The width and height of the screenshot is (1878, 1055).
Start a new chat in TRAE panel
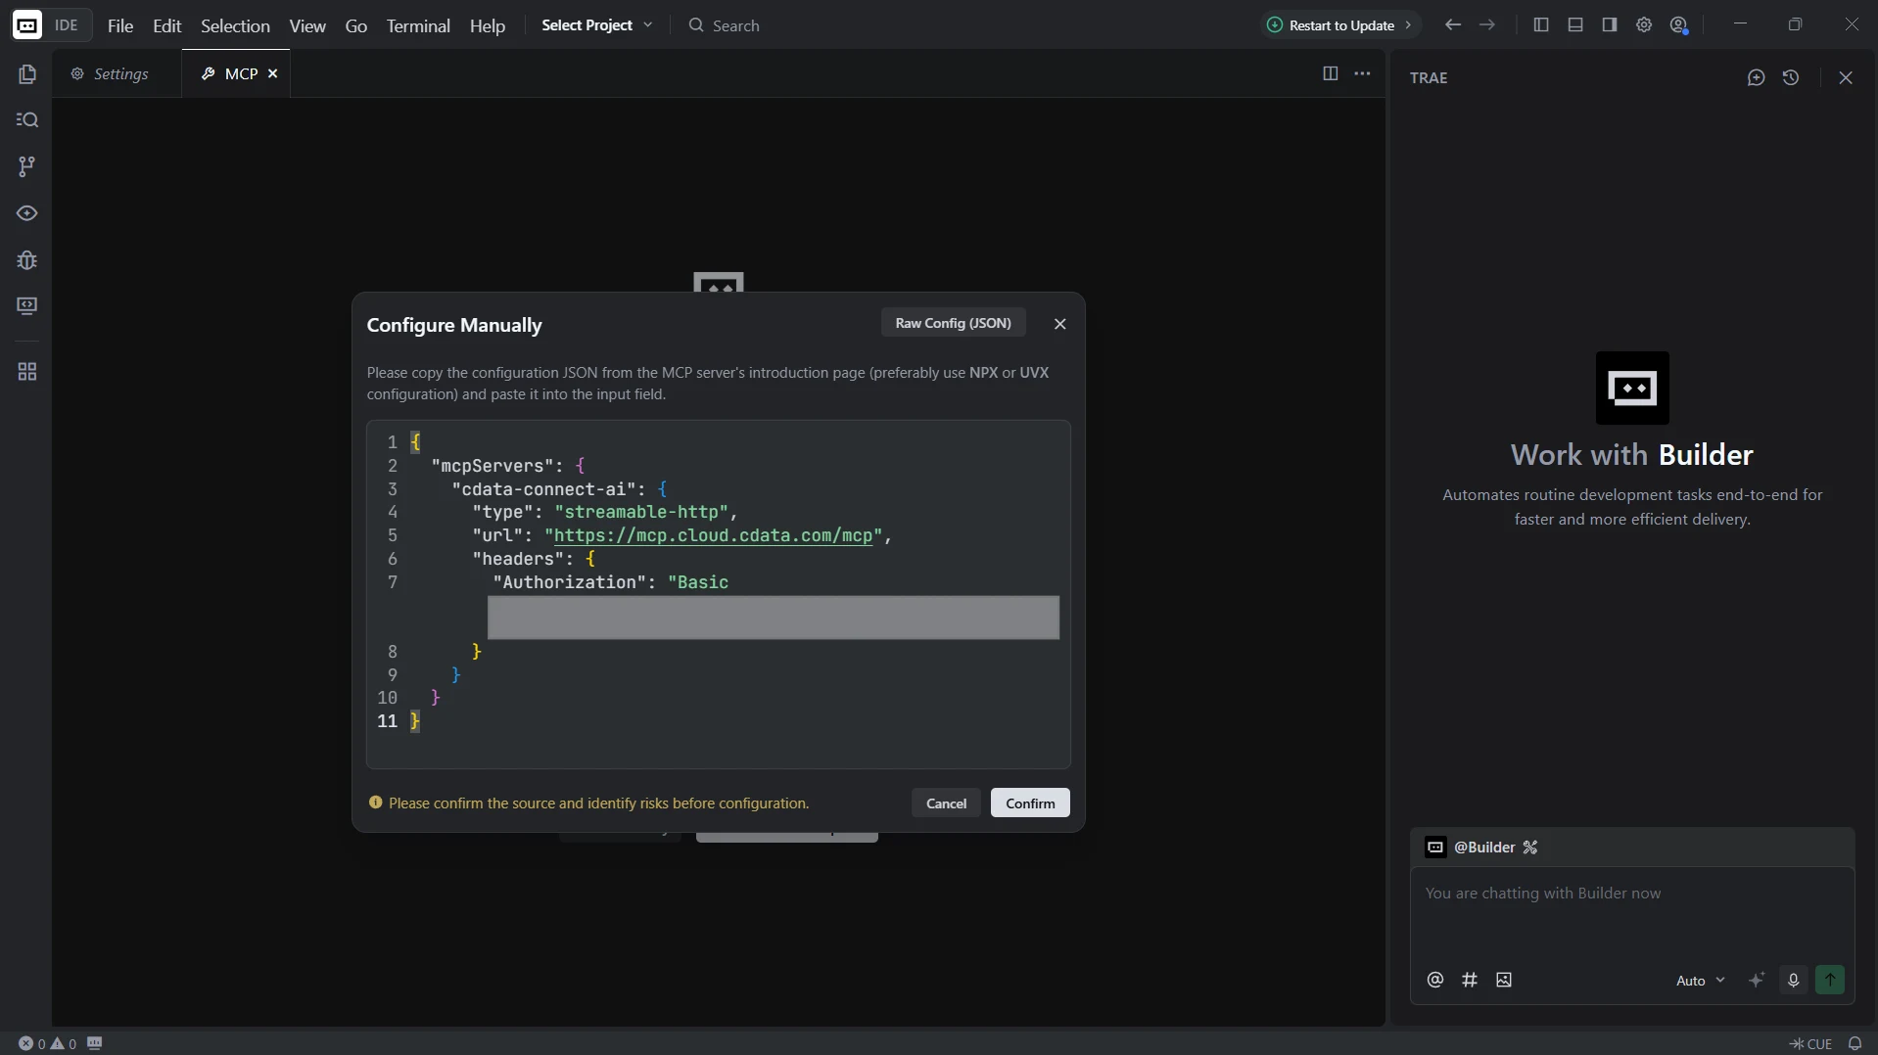click(1757, 78)
